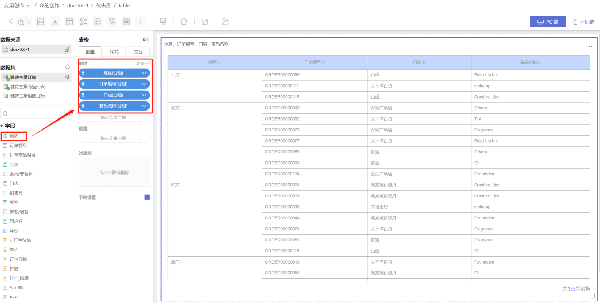Open the 交互 tab

[x=138, y=52]
